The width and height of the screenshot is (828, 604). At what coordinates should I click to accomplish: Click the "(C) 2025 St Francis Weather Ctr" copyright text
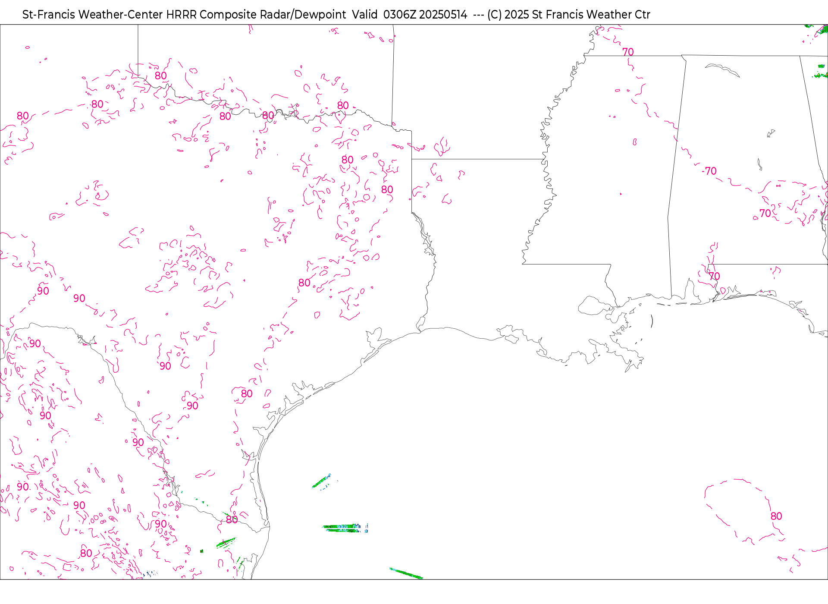click(x=568, y=15)
